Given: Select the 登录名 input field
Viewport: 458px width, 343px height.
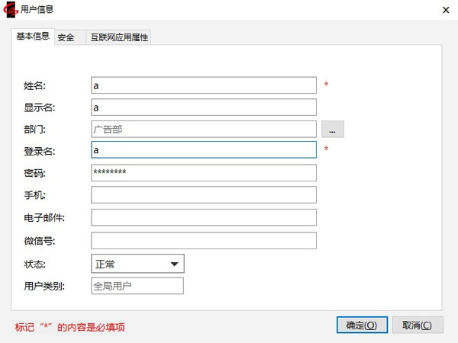Looking at the screenshot, I should coord(203,150).
